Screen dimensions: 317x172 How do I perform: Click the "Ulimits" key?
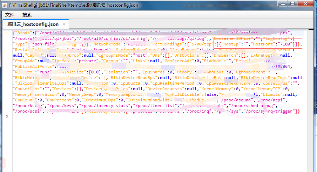272,95
